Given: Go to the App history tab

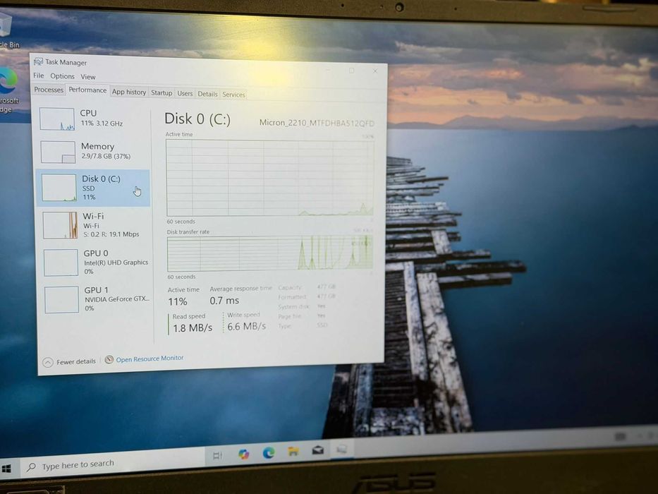Looking at the screenshot, I should [129, 92].
